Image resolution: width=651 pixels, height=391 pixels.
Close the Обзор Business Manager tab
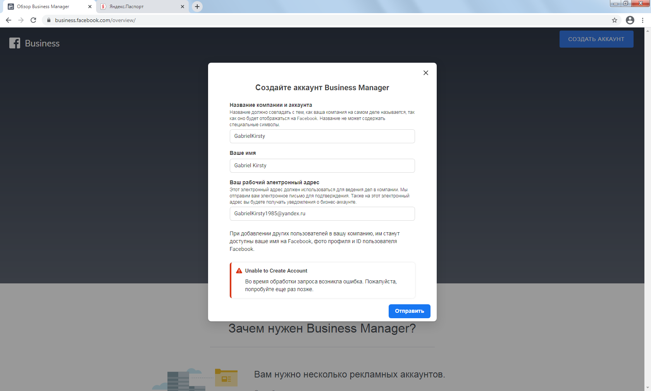click(90, 7)
